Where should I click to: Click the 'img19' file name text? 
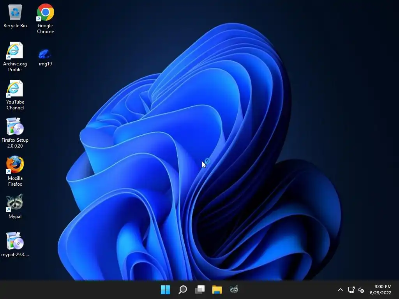coord(45,64)
